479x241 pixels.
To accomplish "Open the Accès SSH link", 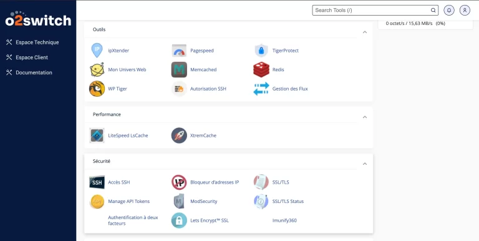I will 119,182.
